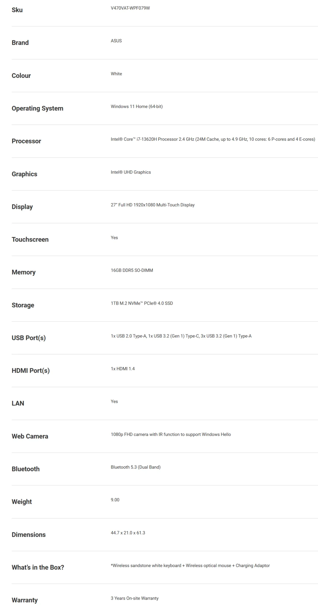Click the Brand row label
The height and width of the screenshot is (607, 318).
pos(20,43)
